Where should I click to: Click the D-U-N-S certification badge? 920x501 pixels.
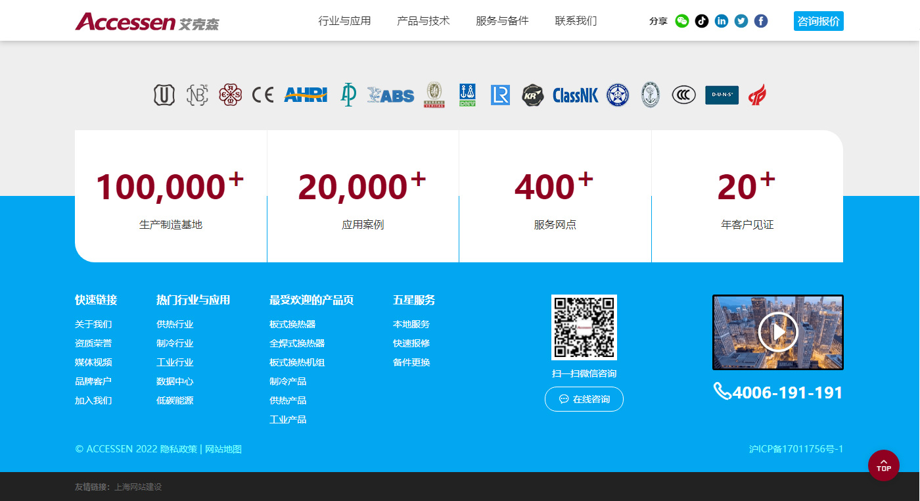722,95
